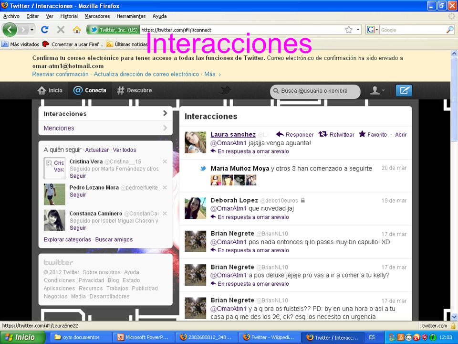Open the Archivo menu
This screenshot has height=344, width=458.
click(11, 16)
